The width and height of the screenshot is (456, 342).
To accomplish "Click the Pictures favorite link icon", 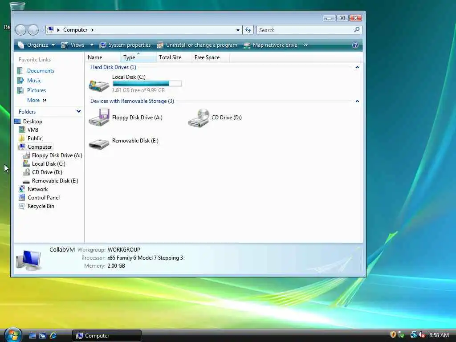I will pos(20,90).
